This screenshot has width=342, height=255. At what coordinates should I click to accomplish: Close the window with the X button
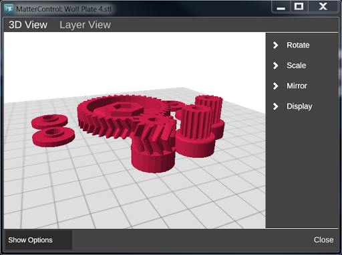(x=323, y=7)
